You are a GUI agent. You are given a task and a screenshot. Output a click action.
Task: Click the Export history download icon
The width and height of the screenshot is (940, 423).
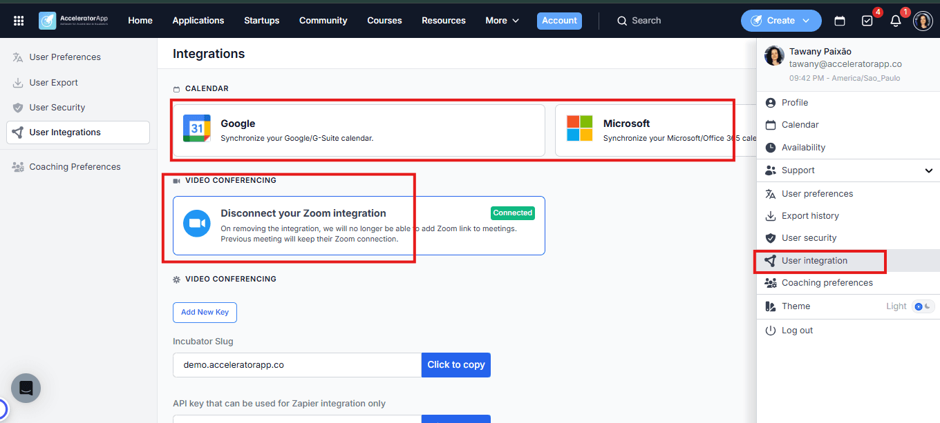[771, 216]
